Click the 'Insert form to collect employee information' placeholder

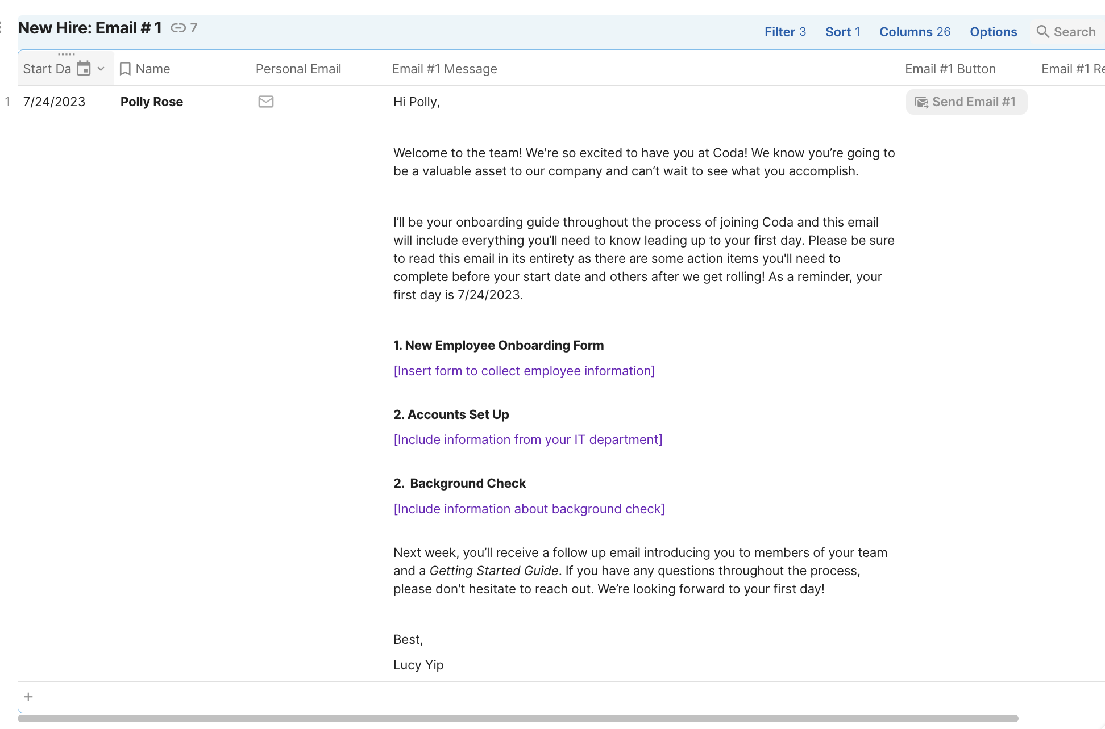pos(524,371)
